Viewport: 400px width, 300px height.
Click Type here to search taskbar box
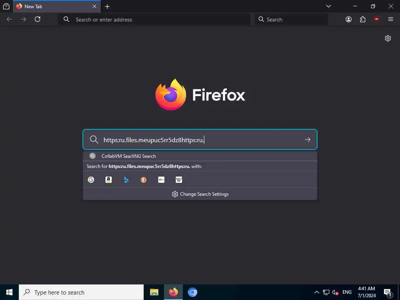coord(81,292)
